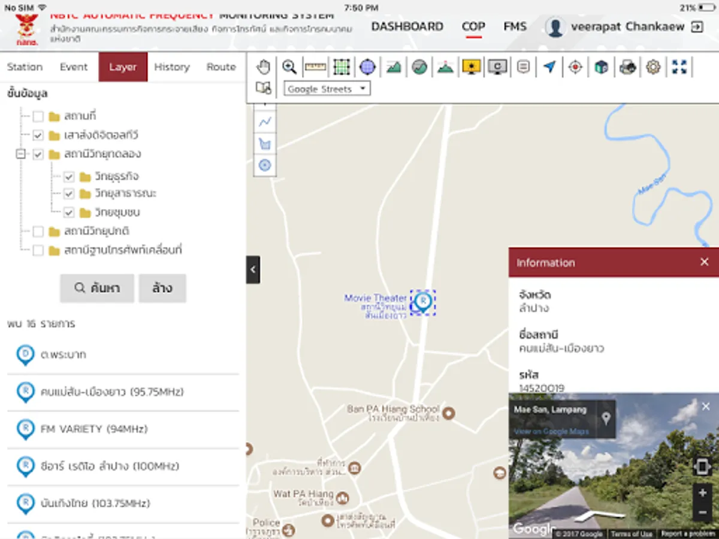Open the COP menu item

pyautogui.click(x=473, y=27)
